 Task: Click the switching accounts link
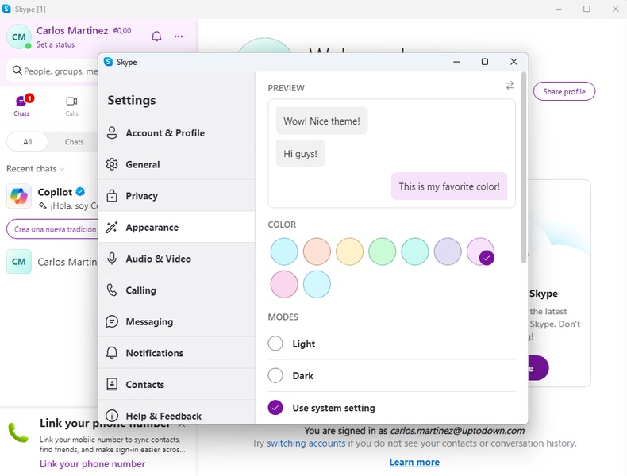pos(306,443)
